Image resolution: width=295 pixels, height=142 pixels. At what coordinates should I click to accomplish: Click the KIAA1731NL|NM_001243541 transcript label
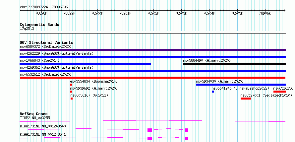tap(43, 134)
